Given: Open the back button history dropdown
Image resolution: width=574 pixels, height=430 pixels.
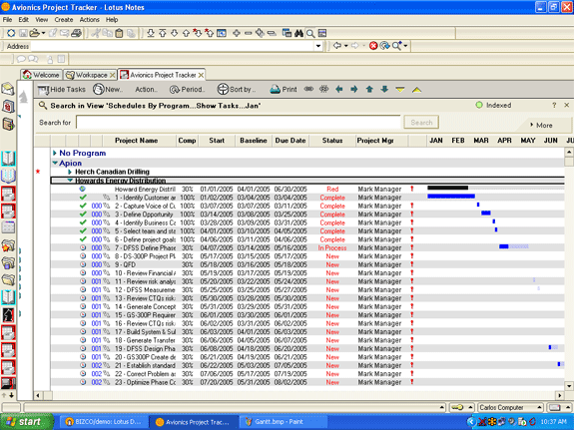Looking at the screenshot, I should (x=346, y=46).
